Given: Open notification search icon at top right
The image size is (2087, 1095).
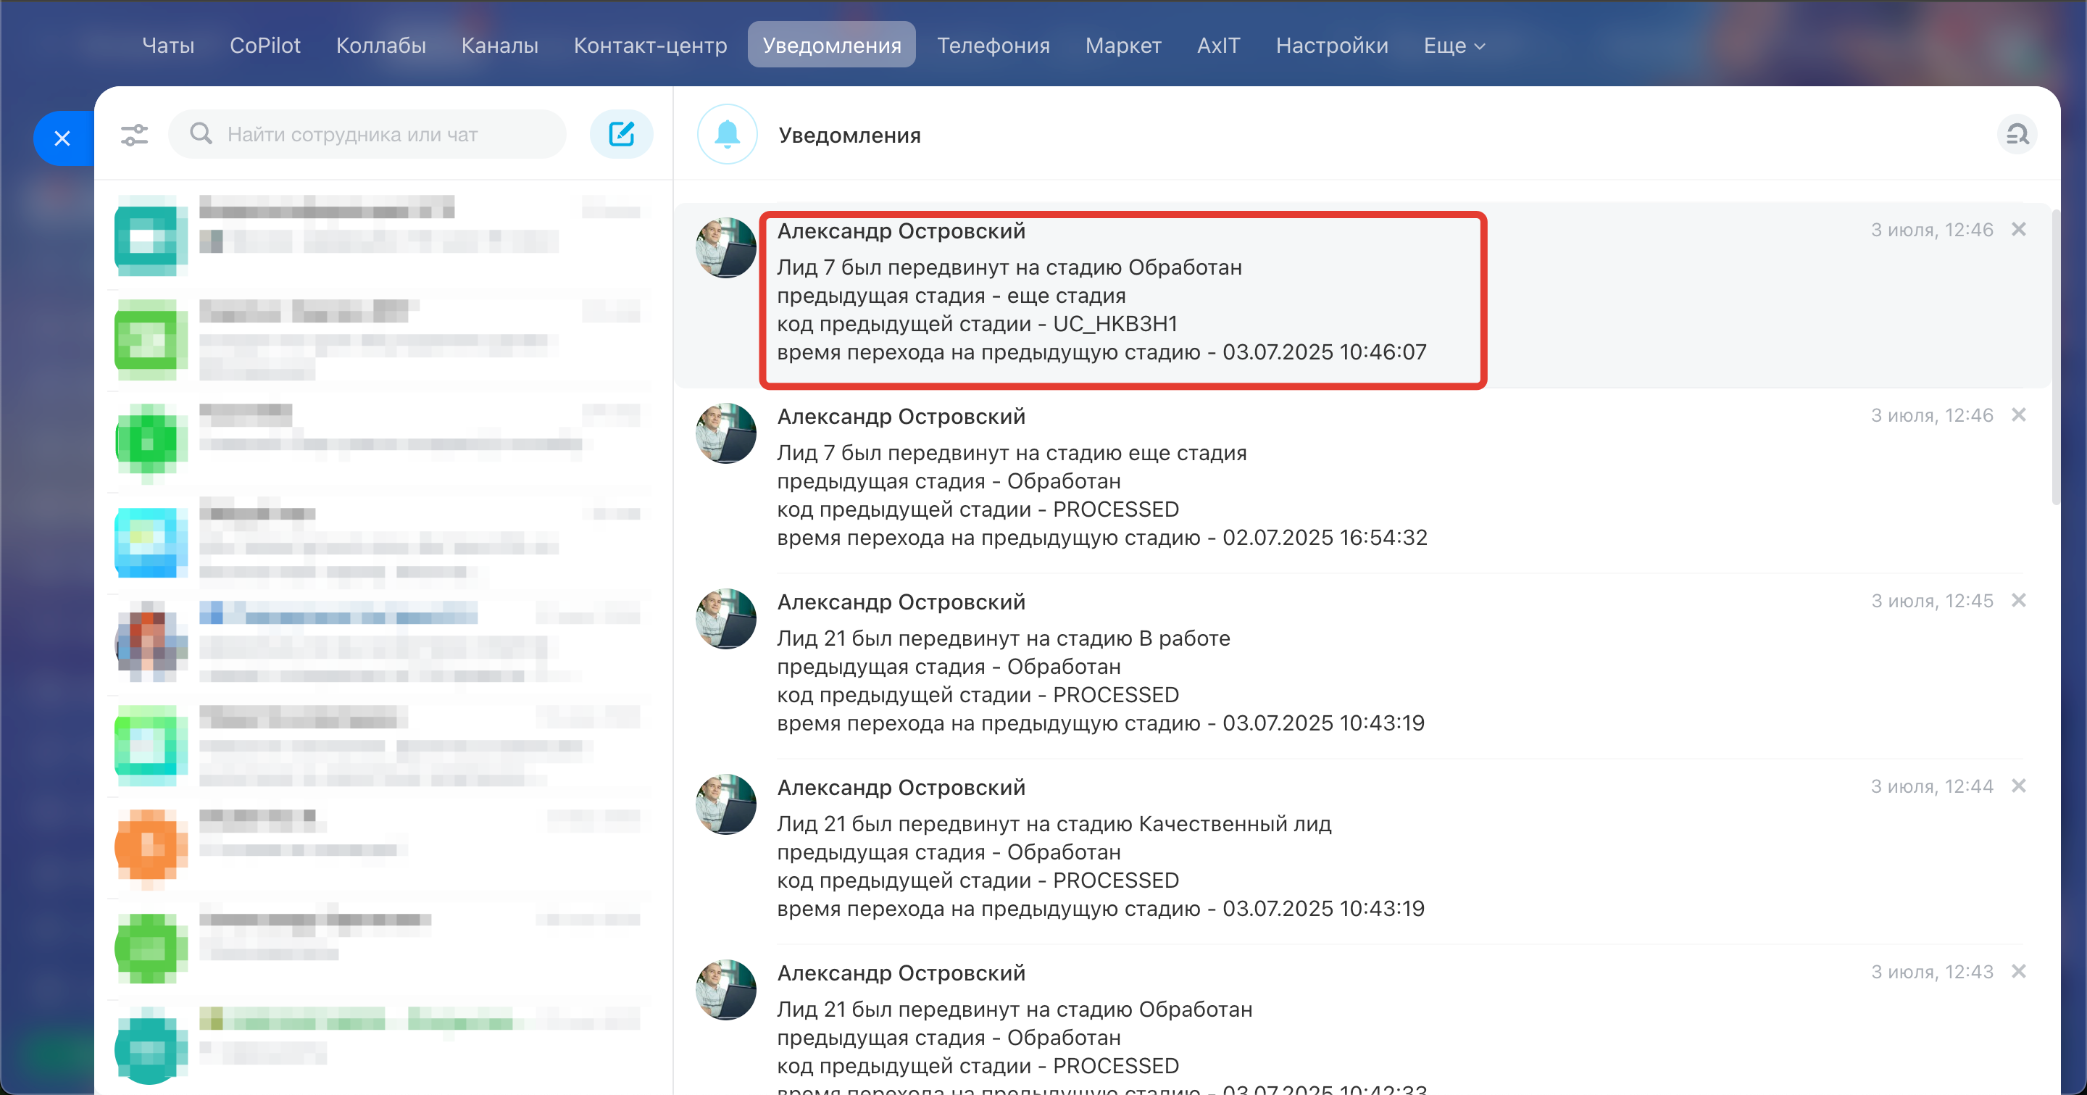Looking at the screenshot, I should click(2017, 135).
